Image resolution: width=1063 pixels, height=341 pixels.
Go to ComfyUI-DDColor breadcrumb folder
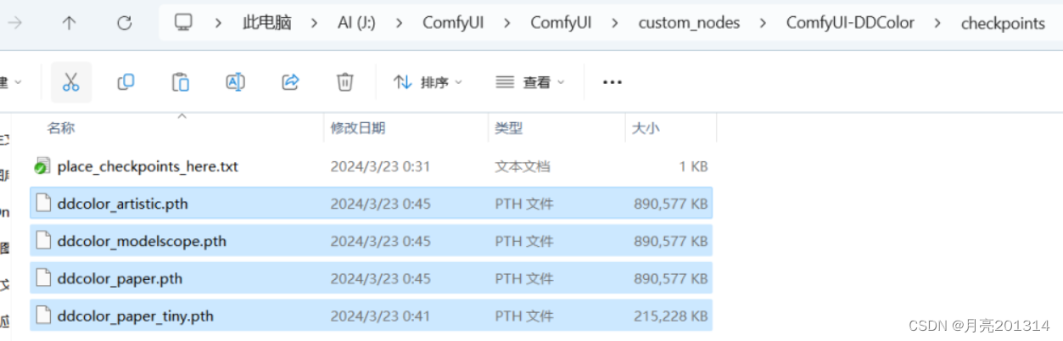click(850, 23)
